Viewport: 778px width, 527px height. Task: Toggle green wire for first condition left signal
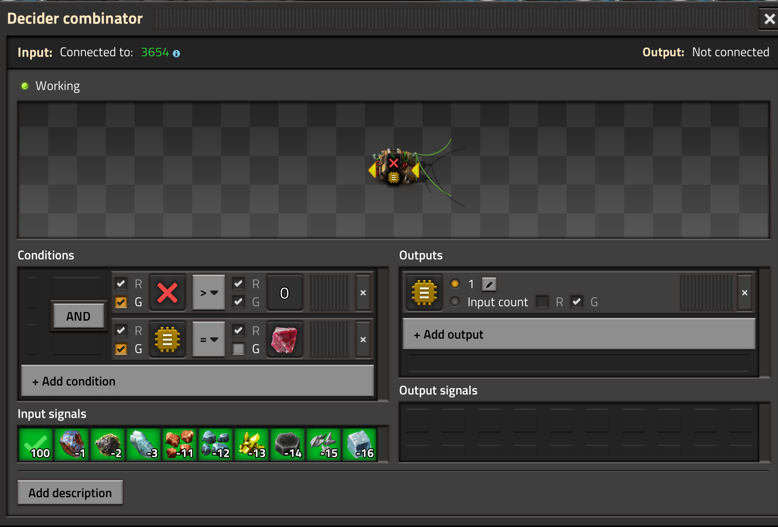coord(121,302)
